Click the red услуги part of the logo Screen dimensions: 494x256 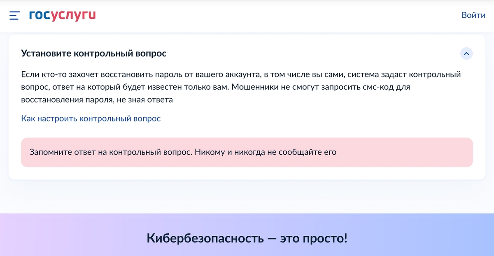73,16
